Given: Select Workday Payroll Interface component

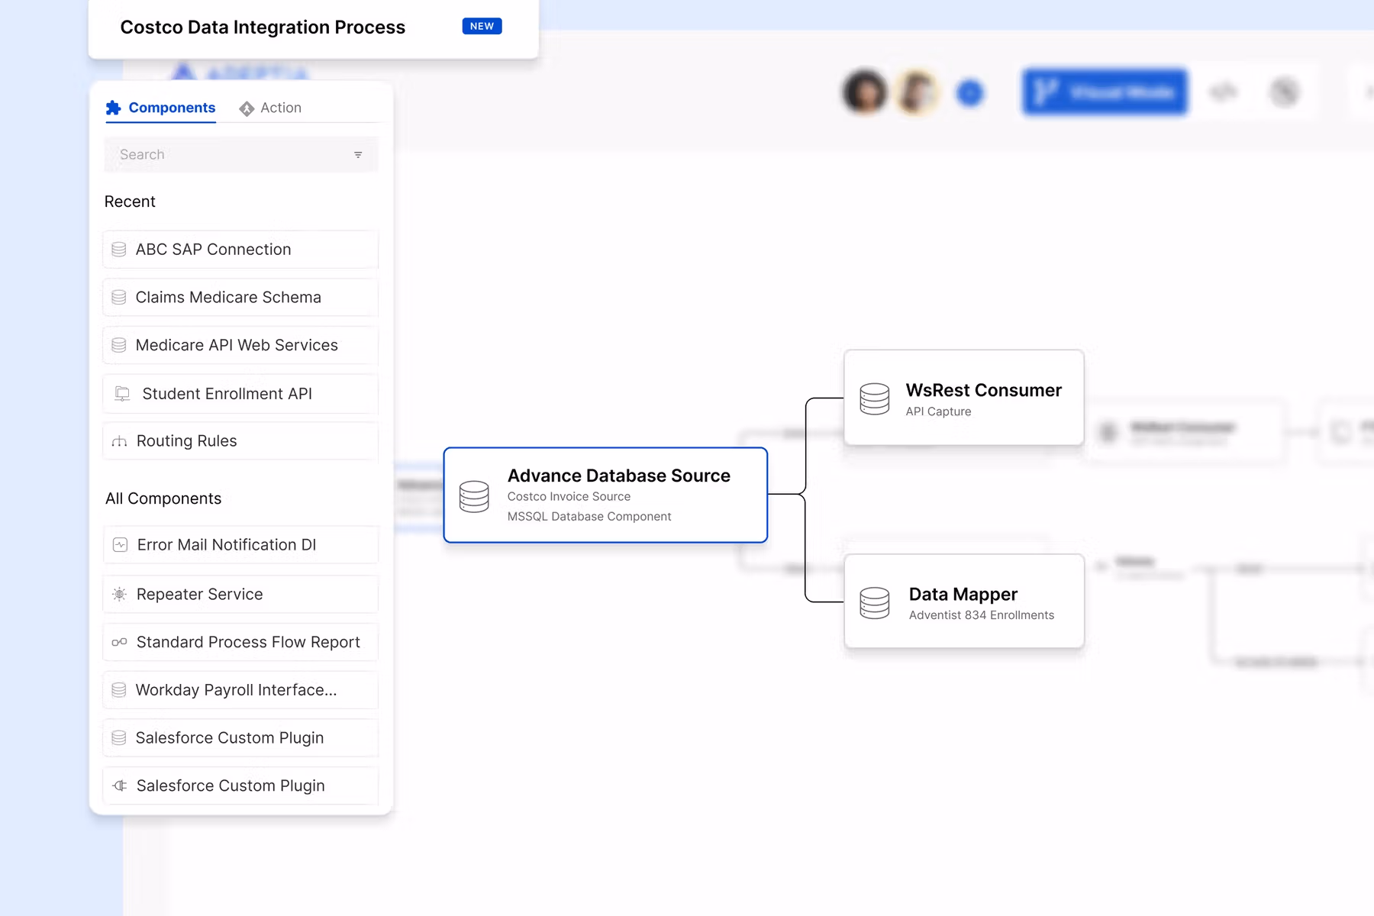Looking at the screenshot, I should [240, 690].
